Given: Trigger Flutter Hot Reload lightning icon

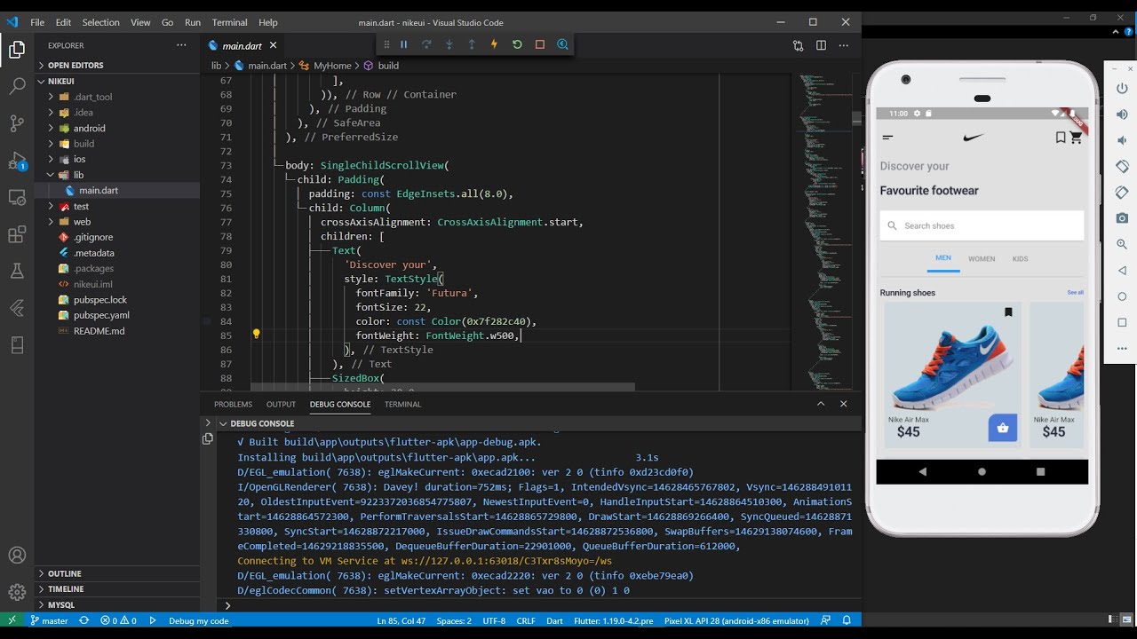Looking at the screenshot, I should click(494, 44).
